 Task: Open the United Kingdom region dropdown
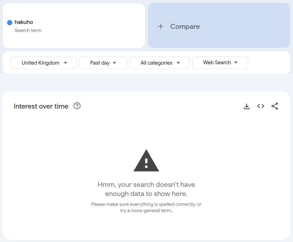44,63
